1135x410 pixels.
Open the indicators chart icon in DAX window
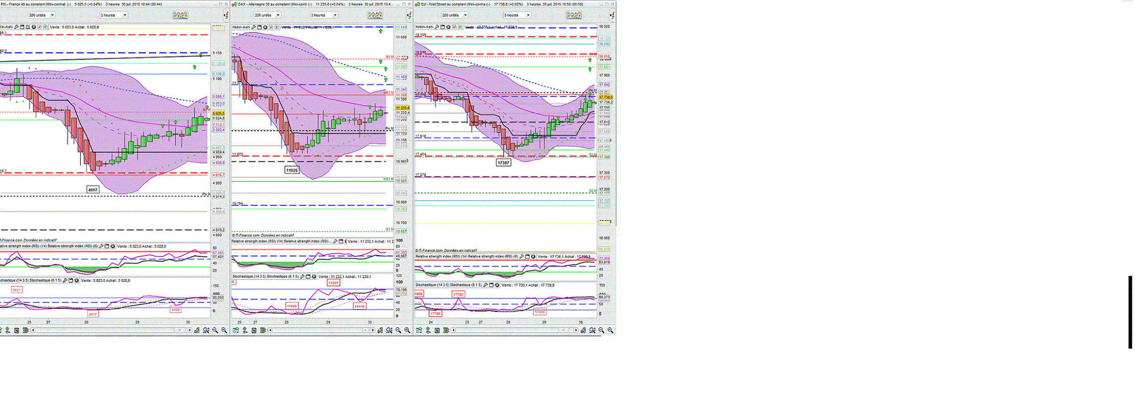click(375, 15)
